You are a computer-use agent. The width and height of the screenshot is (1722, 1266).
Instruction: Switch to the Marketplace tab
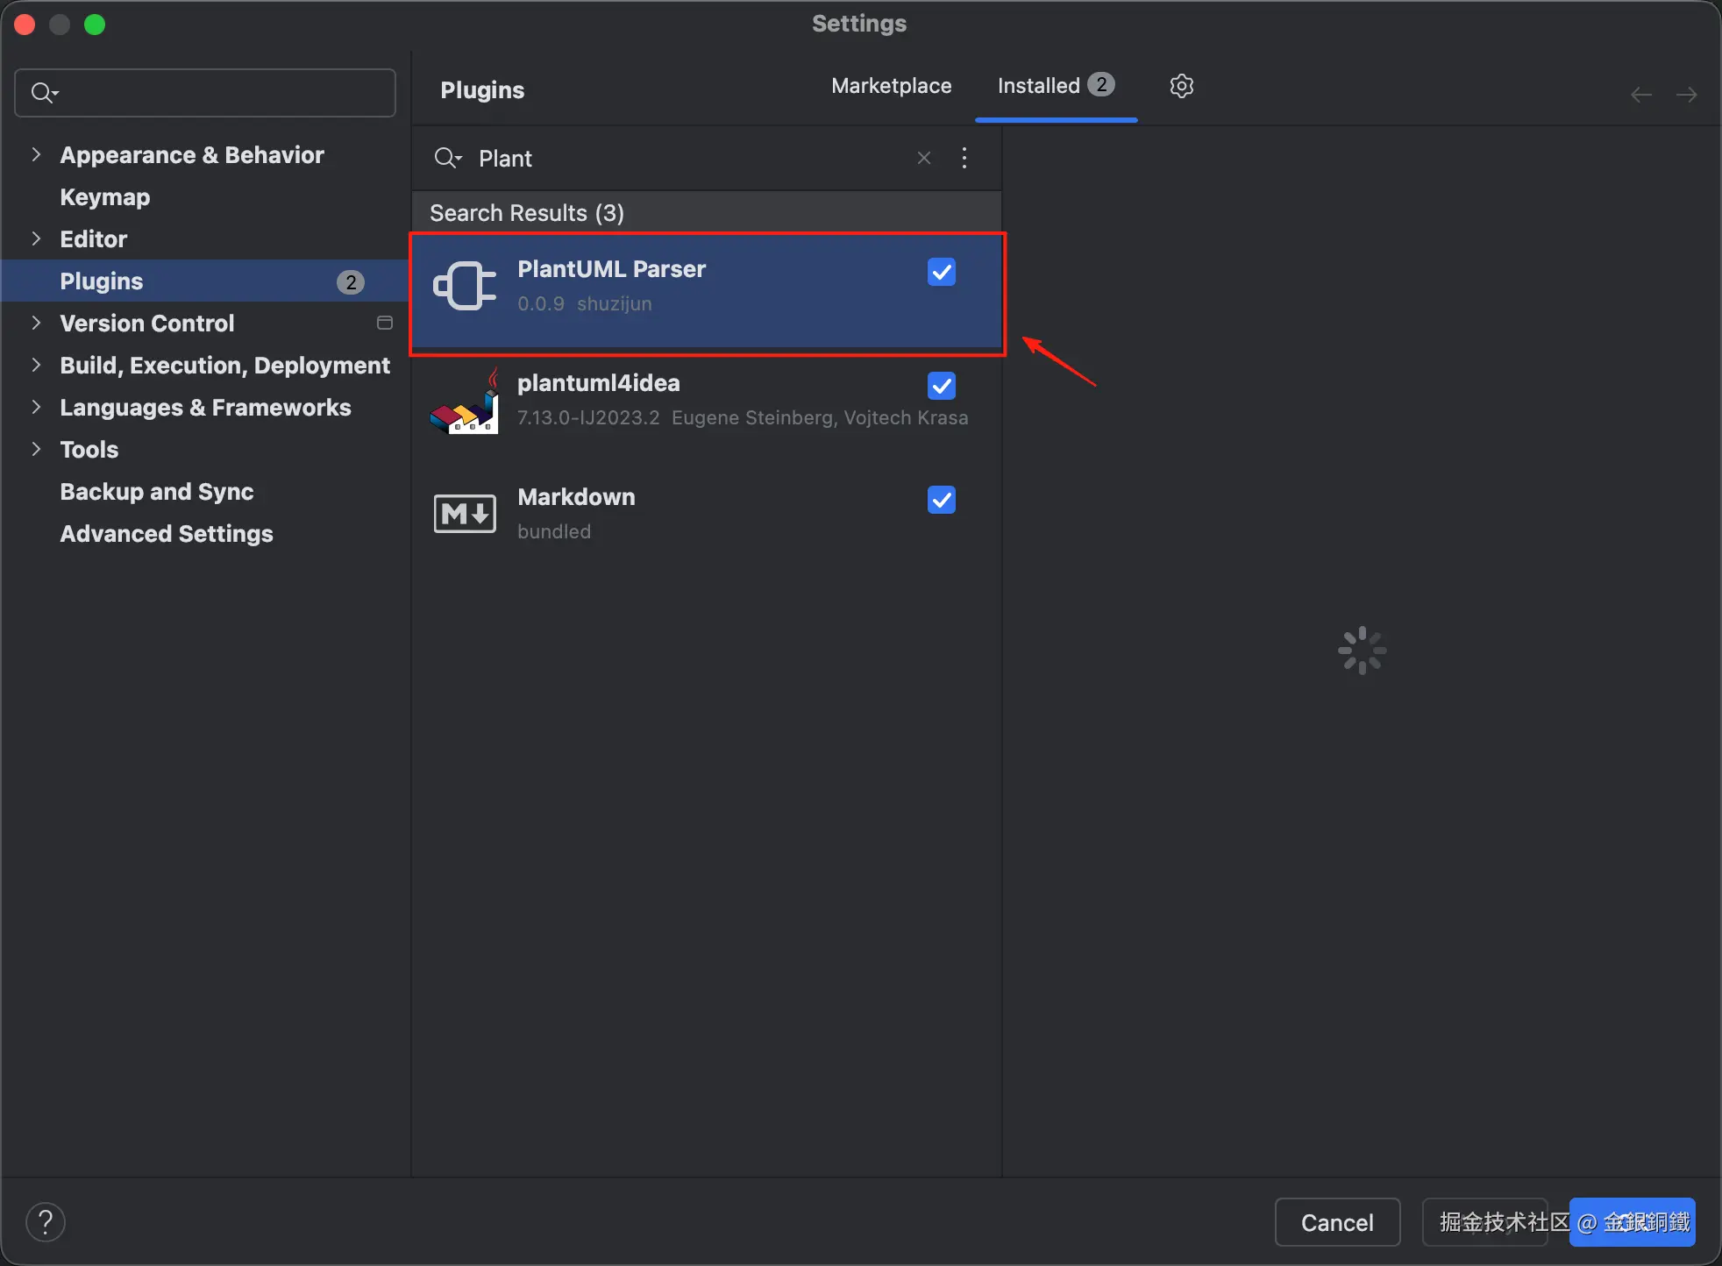(891, 86)
